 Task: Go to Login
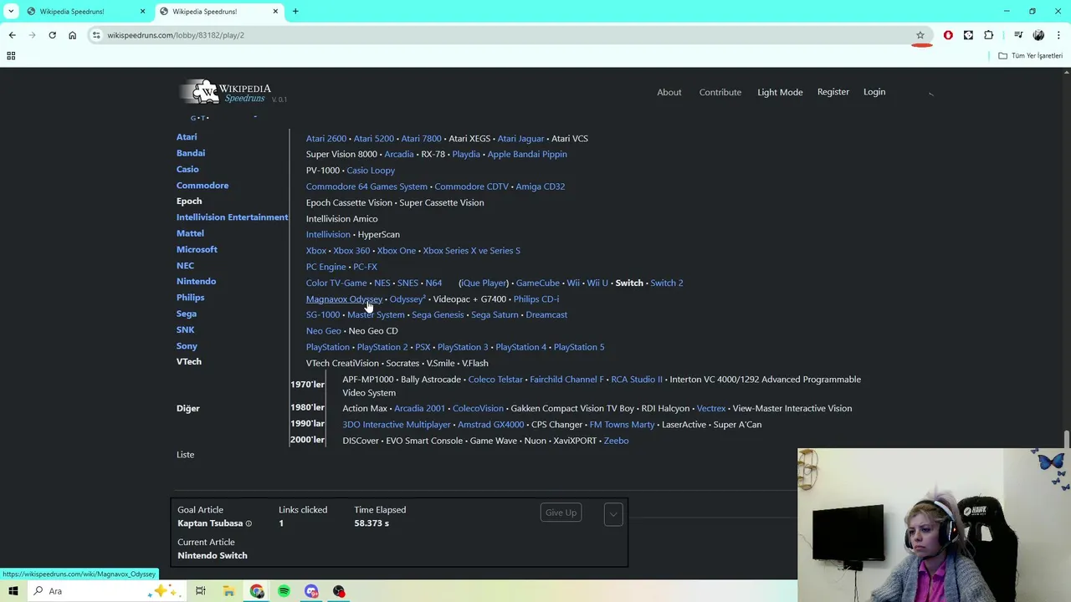[x=874, y=92]
